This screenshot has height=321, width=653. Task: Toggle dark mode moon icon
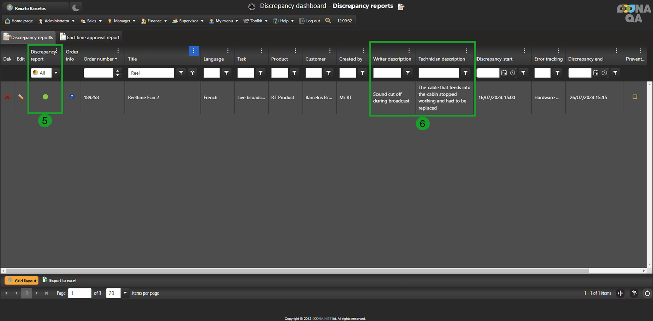76,8
